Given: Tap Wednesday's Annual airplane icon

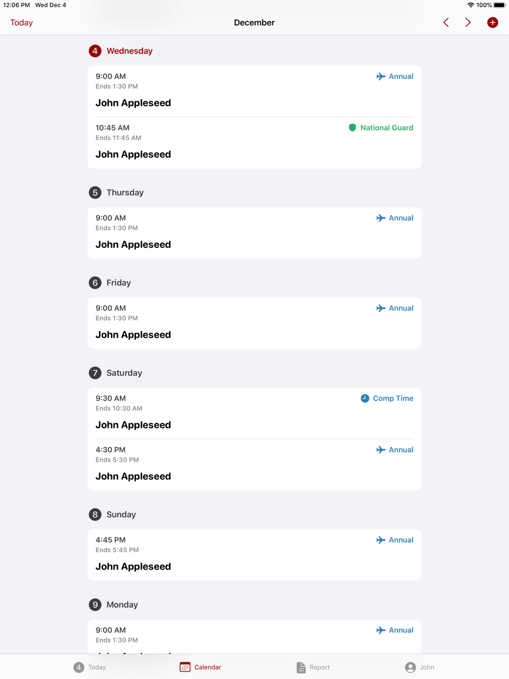Looking at the screenshot, I should point(381,76).
